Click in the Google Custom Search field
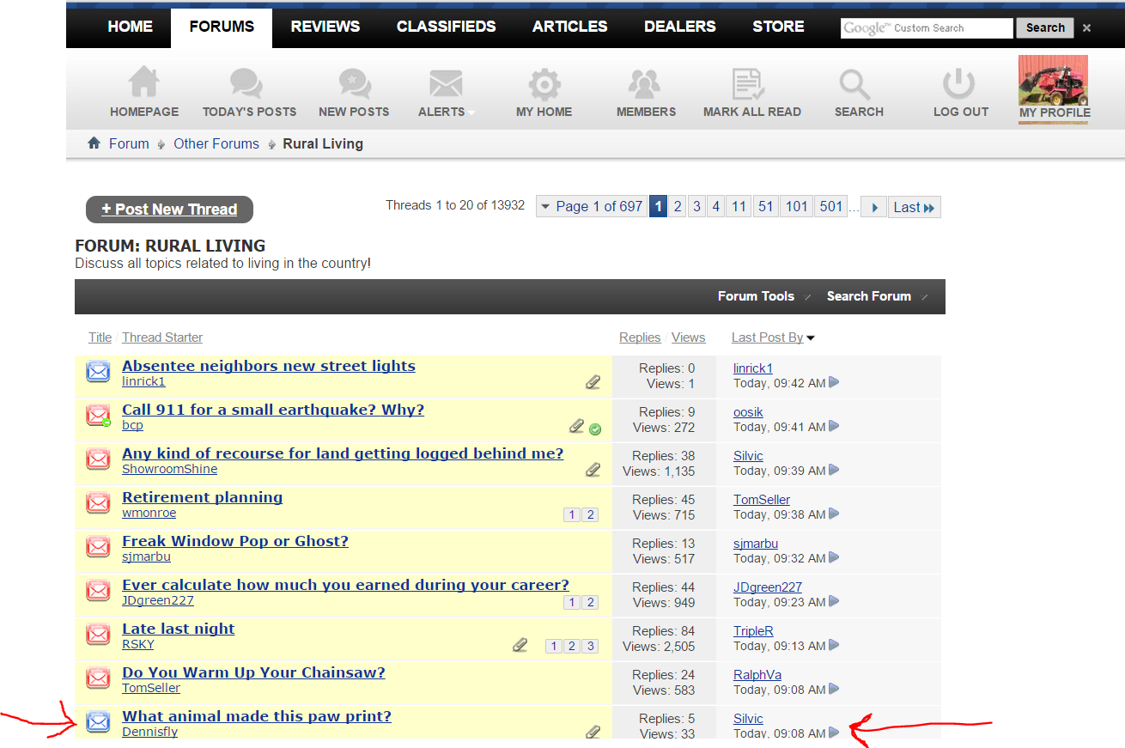Image resolution: width=1125 pixels, height=748 pixels. click(x=926, y=27)
